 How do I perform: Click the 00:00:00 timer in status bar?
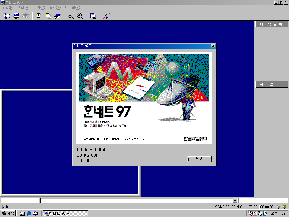(x=267, y=207)
